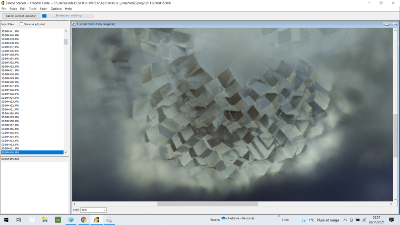Open the notification center icon
400x225 pixels.
tap(391, 220)
